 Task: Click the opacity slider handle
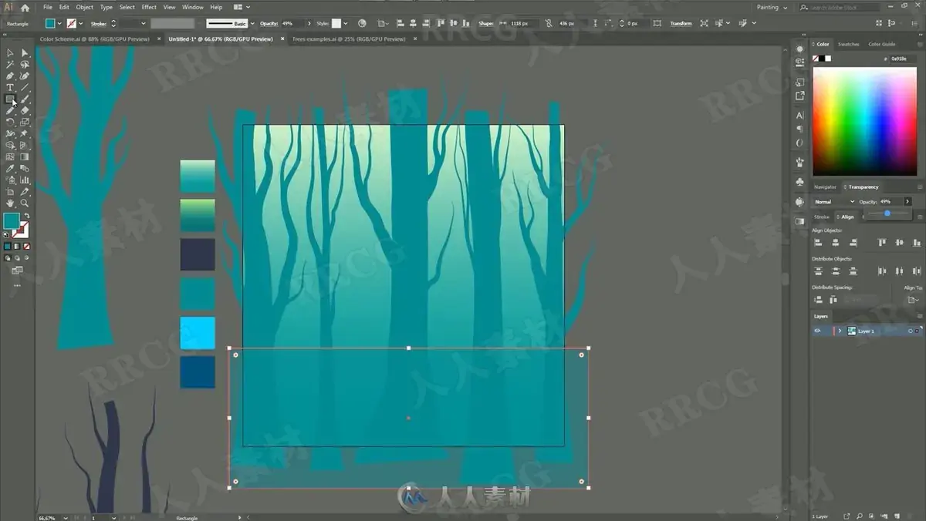(887, 213)
